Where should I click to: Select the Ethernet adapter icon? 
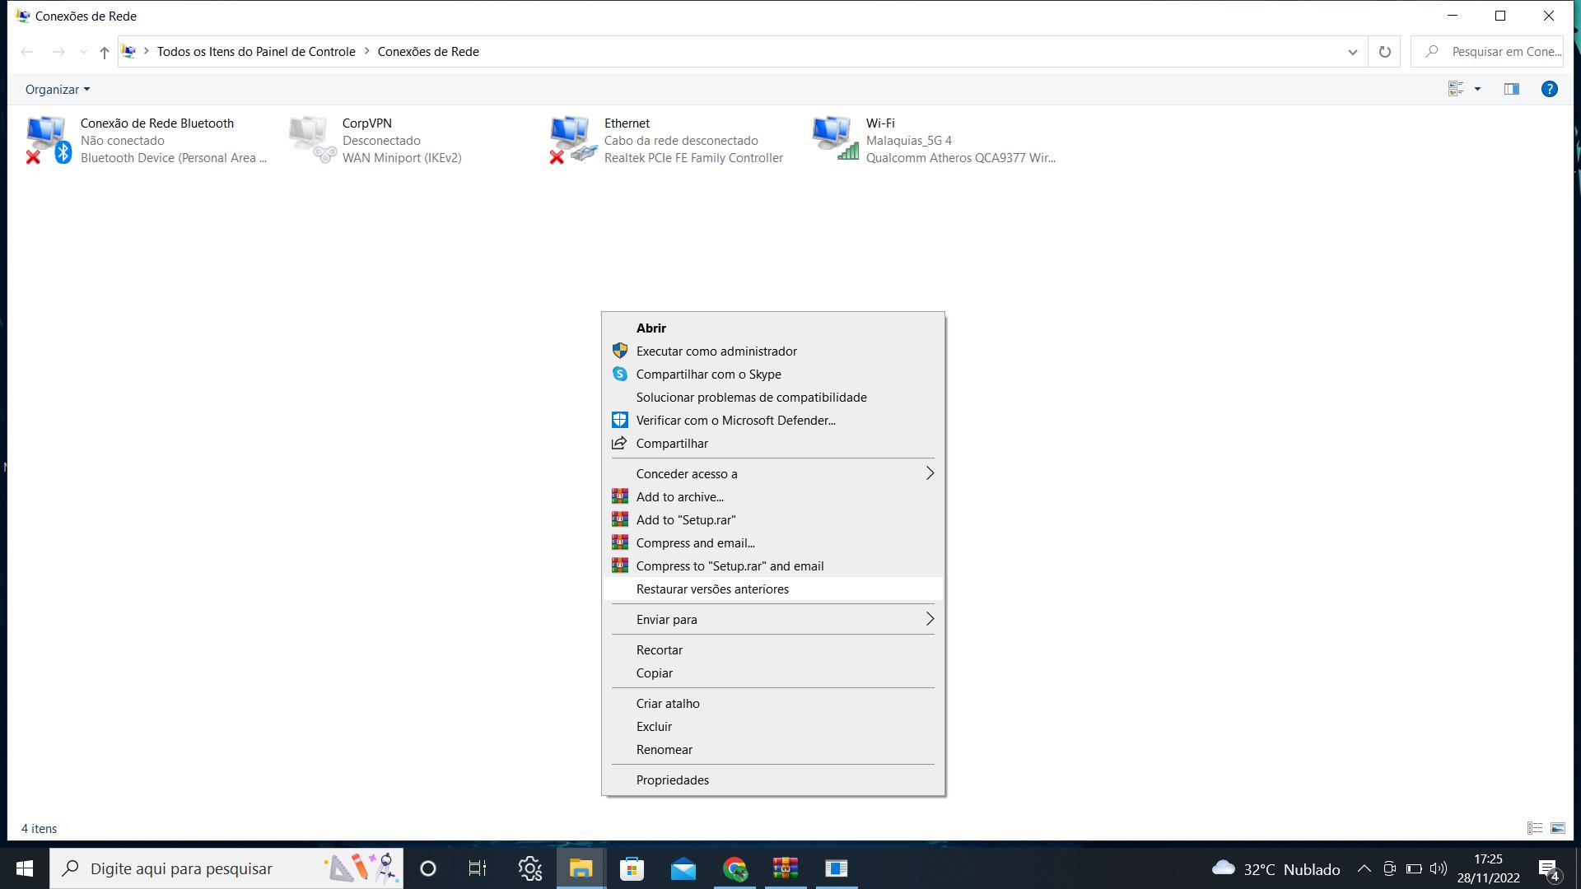pyautogui.click(x=571, y=138)
